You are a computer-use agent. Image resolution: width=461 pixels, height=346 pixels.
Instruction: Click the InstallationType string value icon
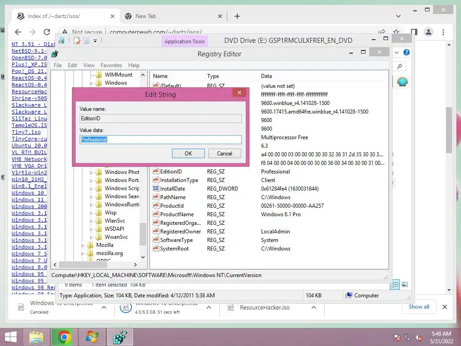[155, 180]
